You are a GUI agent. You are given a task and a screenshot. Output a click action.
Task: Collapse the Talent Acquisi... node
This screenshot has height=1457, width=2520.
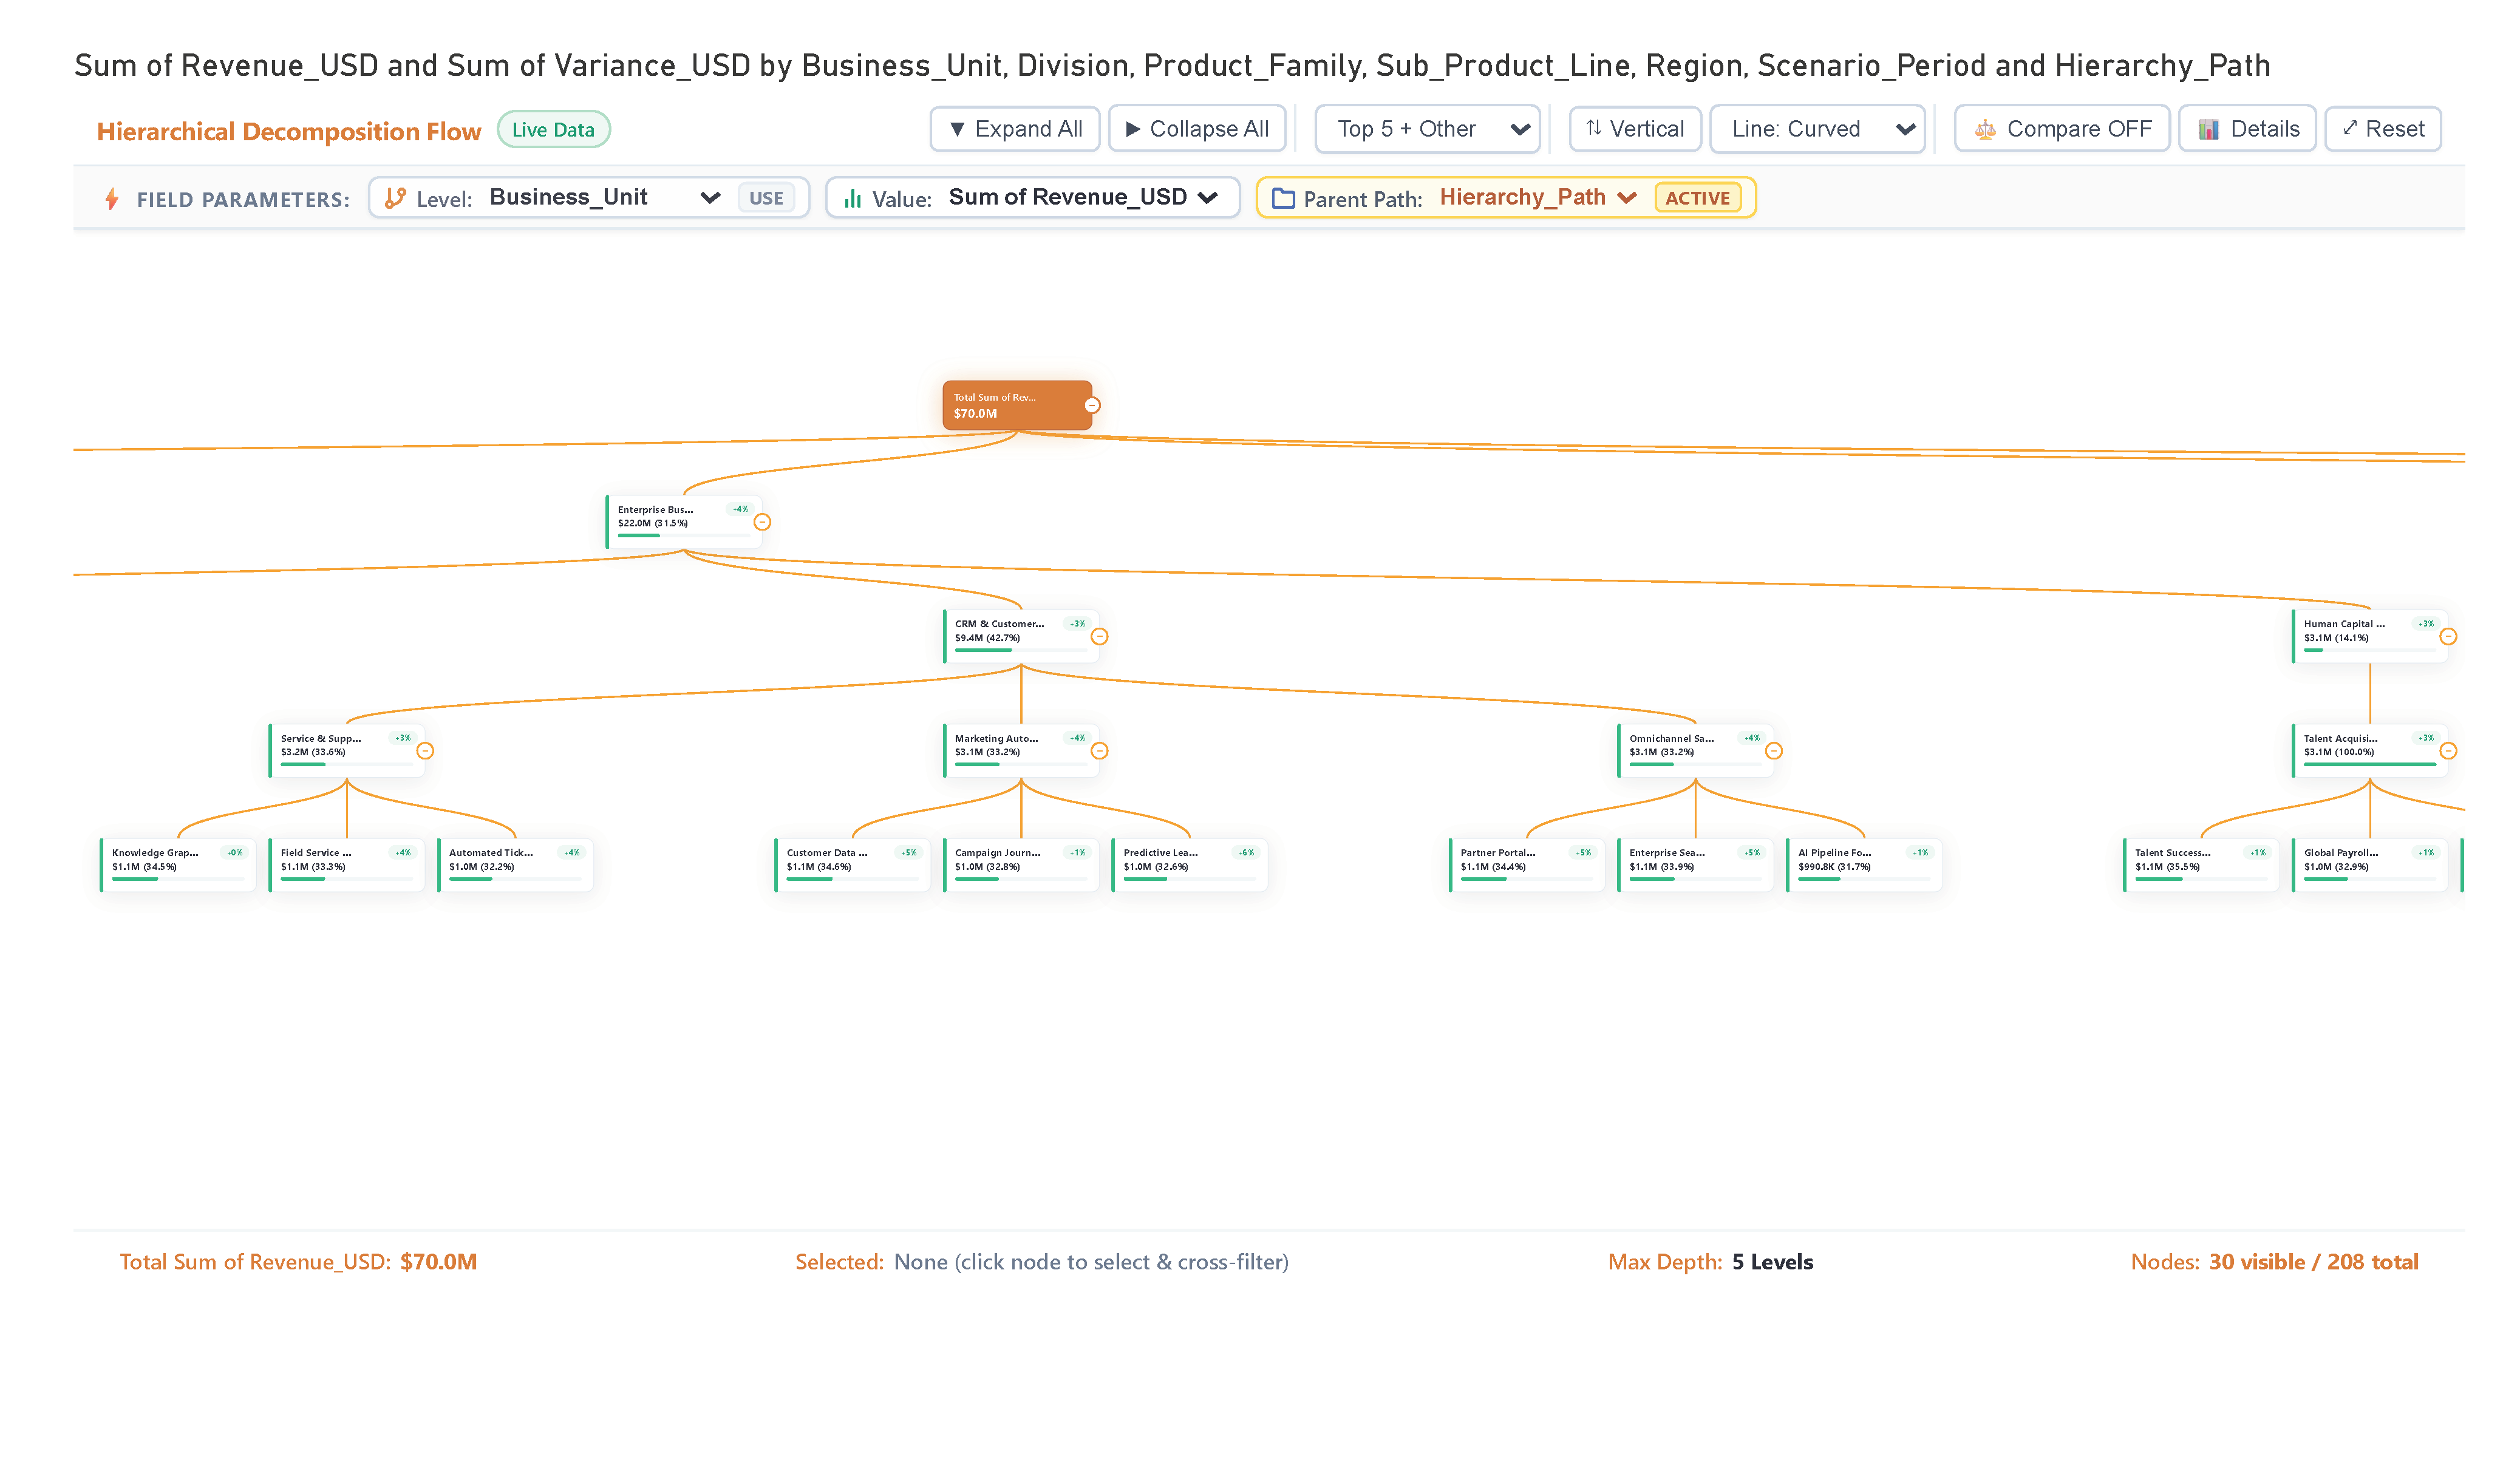(x=2448, y=751)
